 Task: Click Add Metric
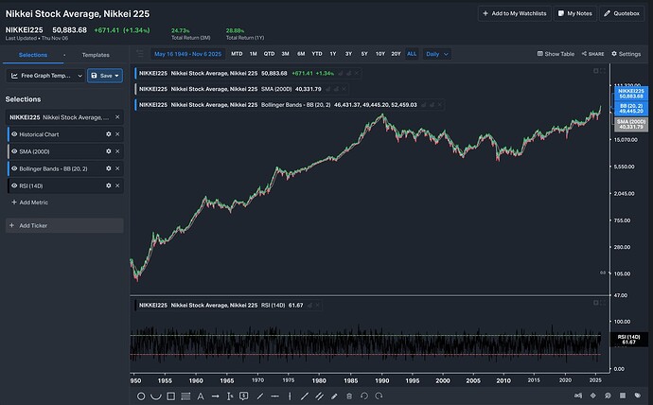[29, 202]
